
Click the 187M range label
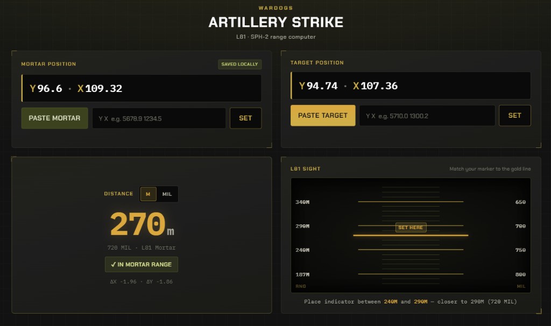tap(302, 274)
